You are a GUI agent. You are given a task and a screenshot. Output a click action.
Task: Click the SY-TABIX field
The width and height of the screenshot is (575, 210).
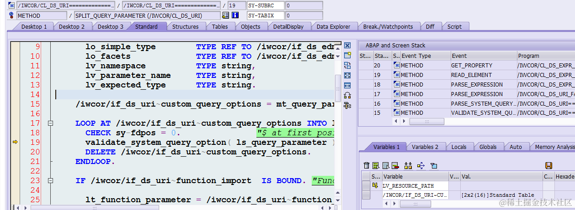(x=265, y=15)
